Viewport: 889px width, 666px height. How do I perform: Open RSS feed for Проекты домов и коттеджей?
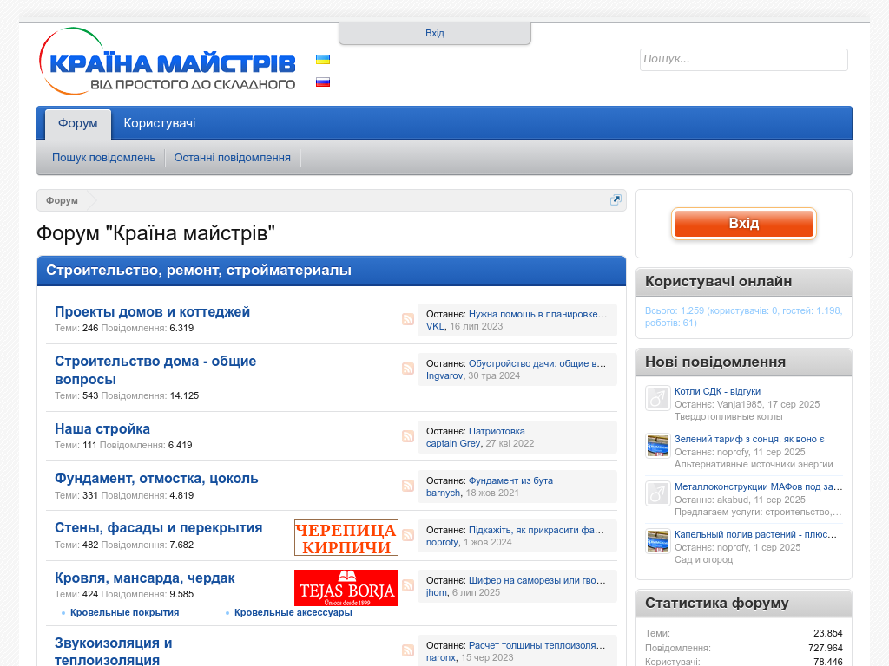pyautogui.click(x=408, y=319)
